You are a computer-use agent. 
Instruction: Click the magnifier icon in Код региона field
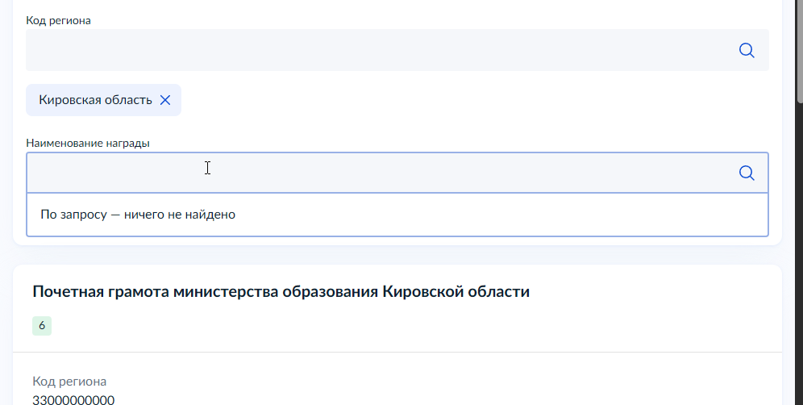(747, 51)
